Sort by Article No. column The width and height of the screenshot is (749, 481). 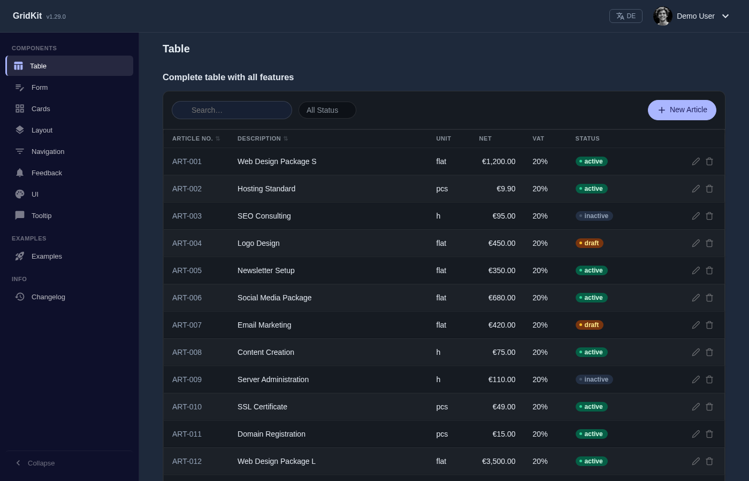(x=196, y=138)
